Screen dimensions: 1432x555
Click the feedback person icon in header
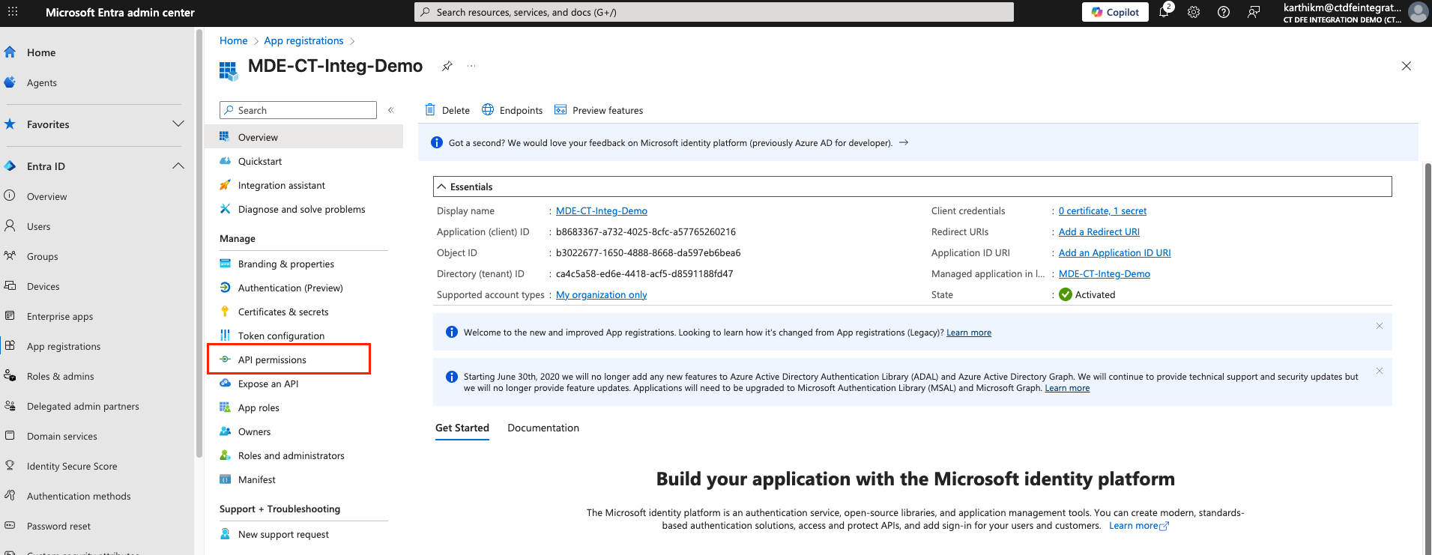[1254, 12]
